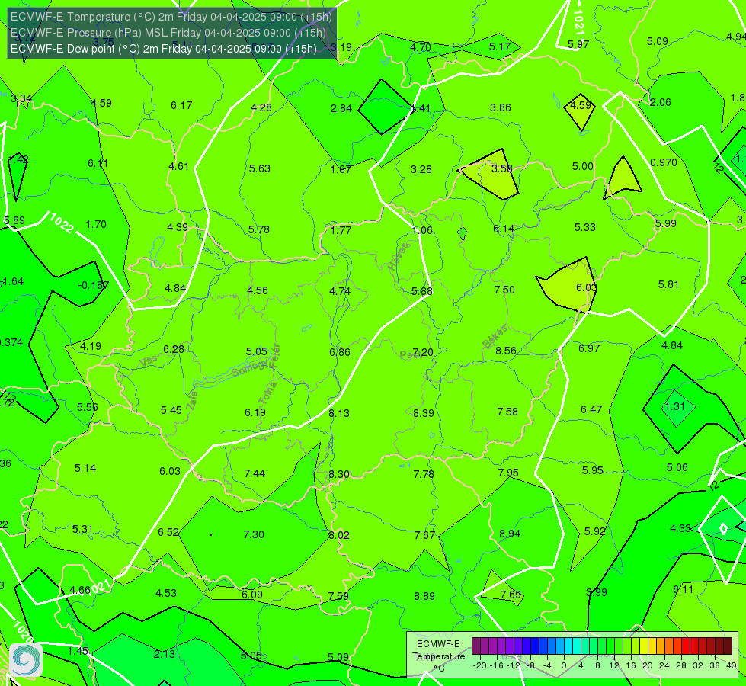The height and width of the screenshot is (686, 746).
Task: Click the 1020 isobar label
Action: pyautogui.click(x=22, y=632)
